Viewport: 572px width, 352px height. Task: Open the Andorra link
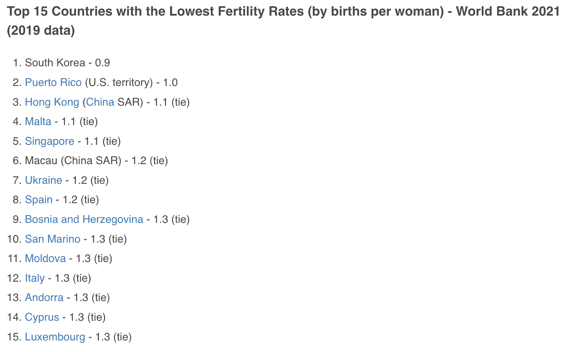pyautogui.click(x=44, y=297)
